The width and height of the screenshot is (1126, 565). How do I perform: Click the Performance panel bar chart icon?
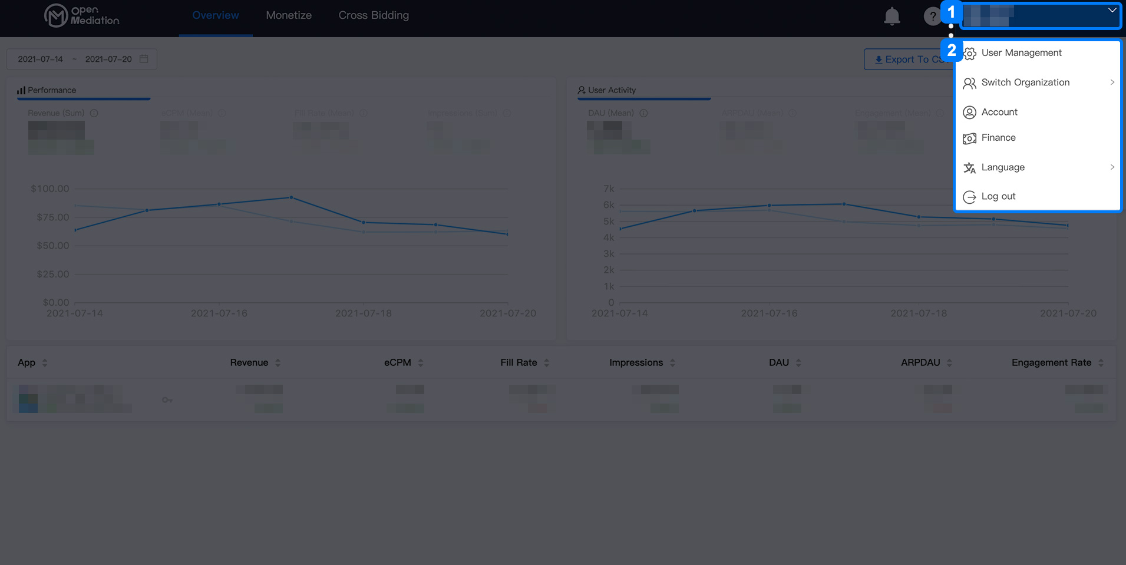(21, 90)
